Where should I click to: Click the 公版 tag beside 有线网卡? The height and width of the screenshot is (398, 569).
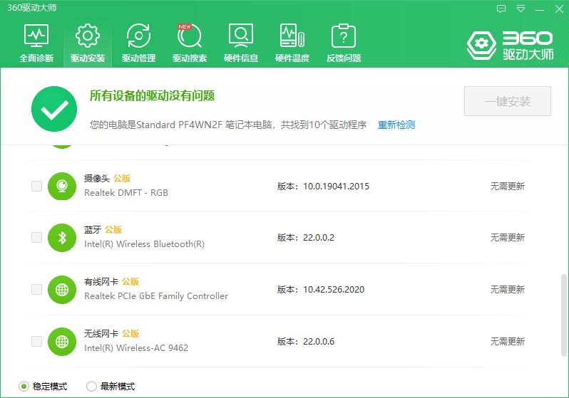(130, 282)
